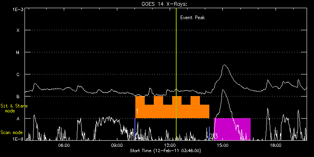Click the Scan mode label
Screen dimensions: 314x157
point(11,132)
